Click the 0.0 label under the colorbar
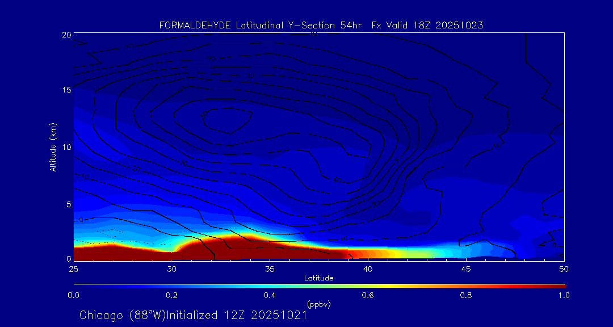 (x=73, y=295)
